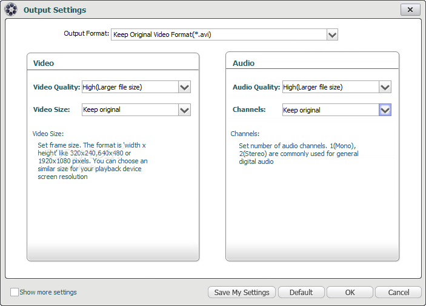Click the Show more settings label
The width and height of the screenshot is (426, 306).
[x=48, y=292]
